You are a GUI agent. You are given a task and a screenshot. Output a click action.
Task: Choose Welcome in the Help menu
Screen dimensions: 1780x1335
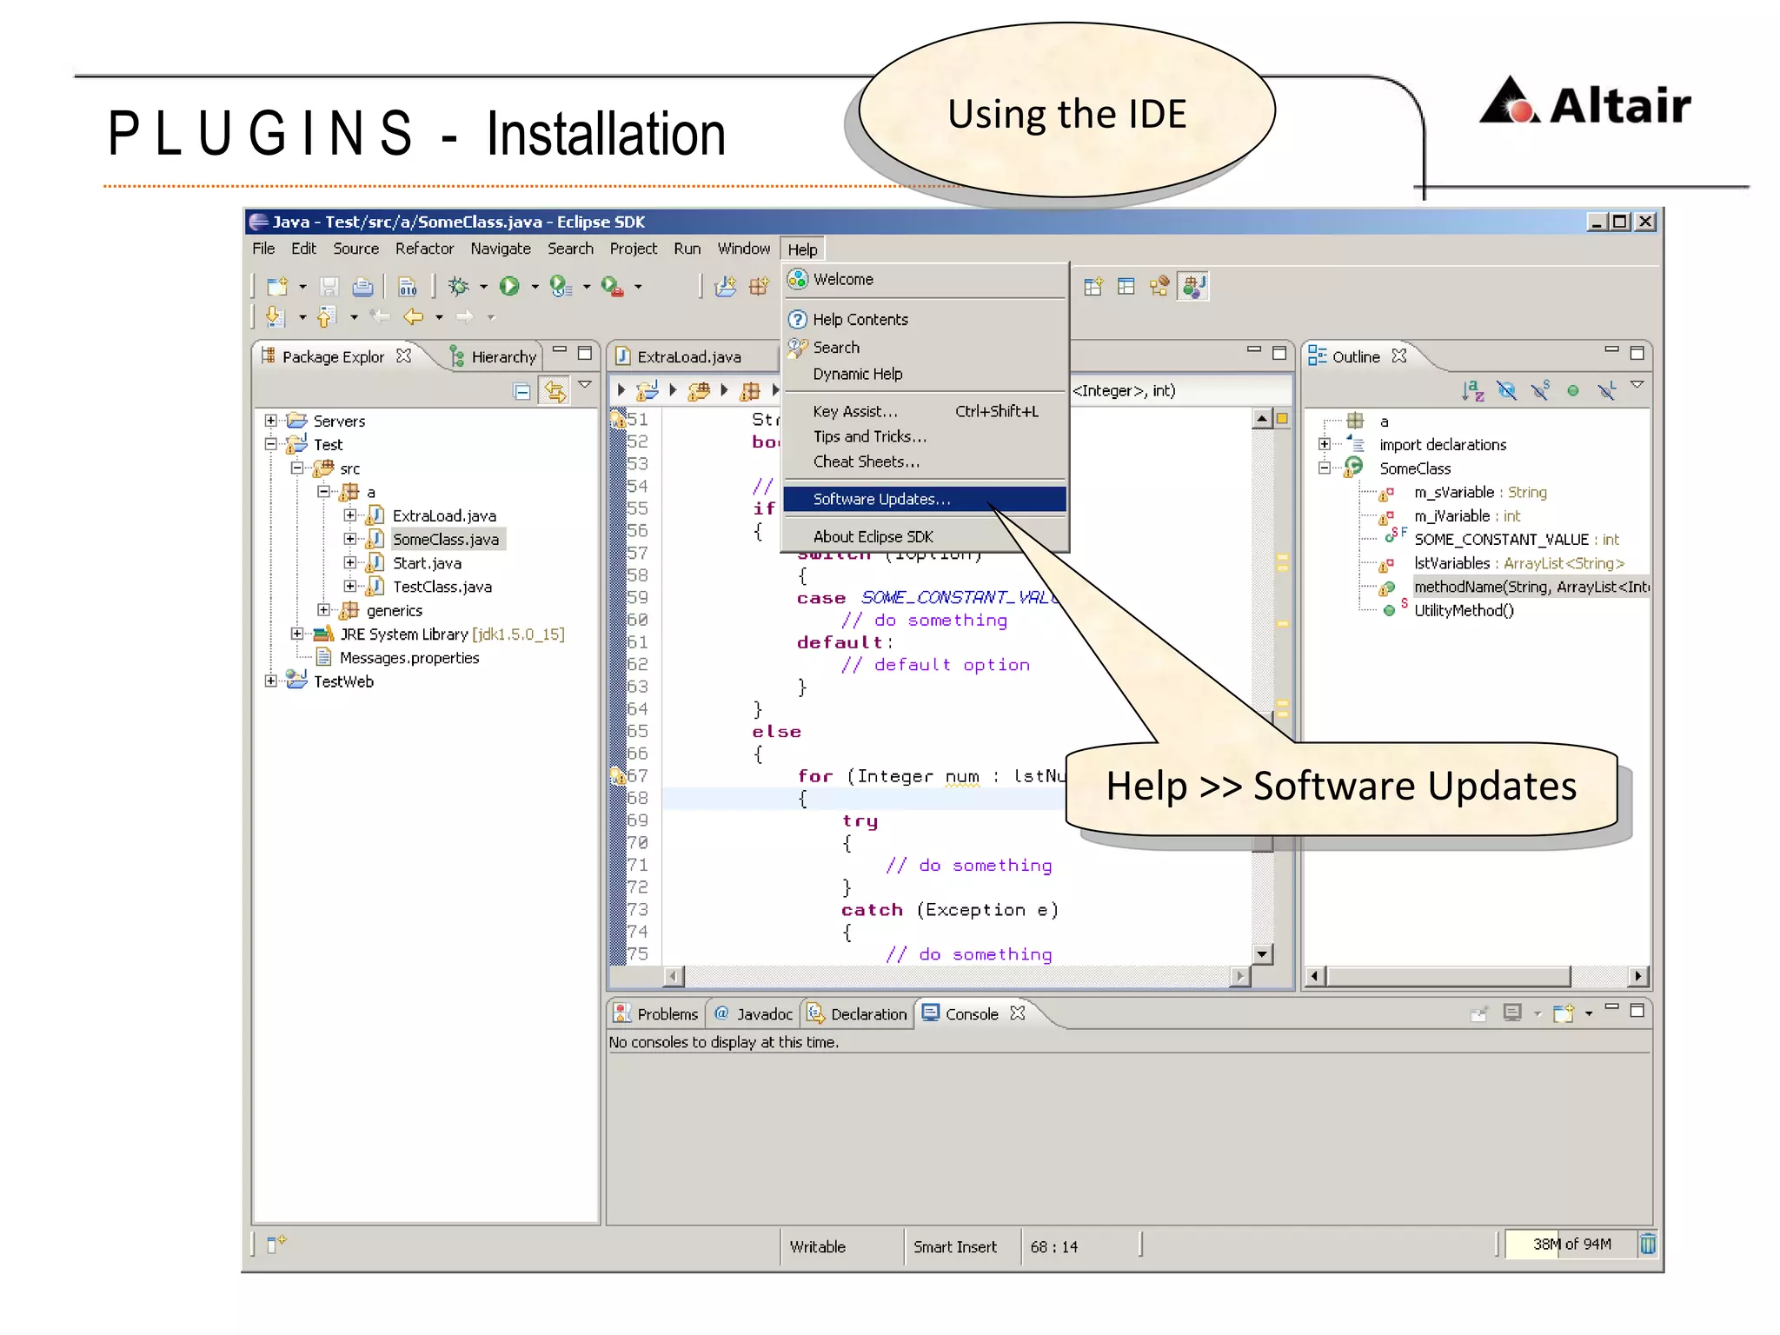[925, 279]
